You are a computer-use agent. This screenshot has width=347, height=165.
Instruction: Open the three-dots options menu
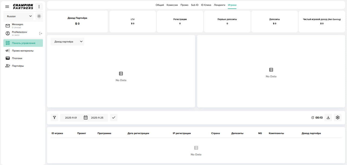point(39,6)
